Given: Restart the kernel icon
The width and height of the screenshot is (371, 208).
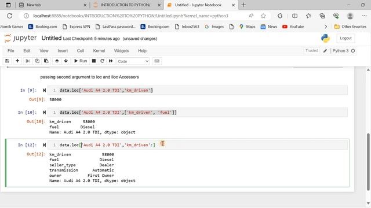Looking at the screenshot, I should [102, 61].
